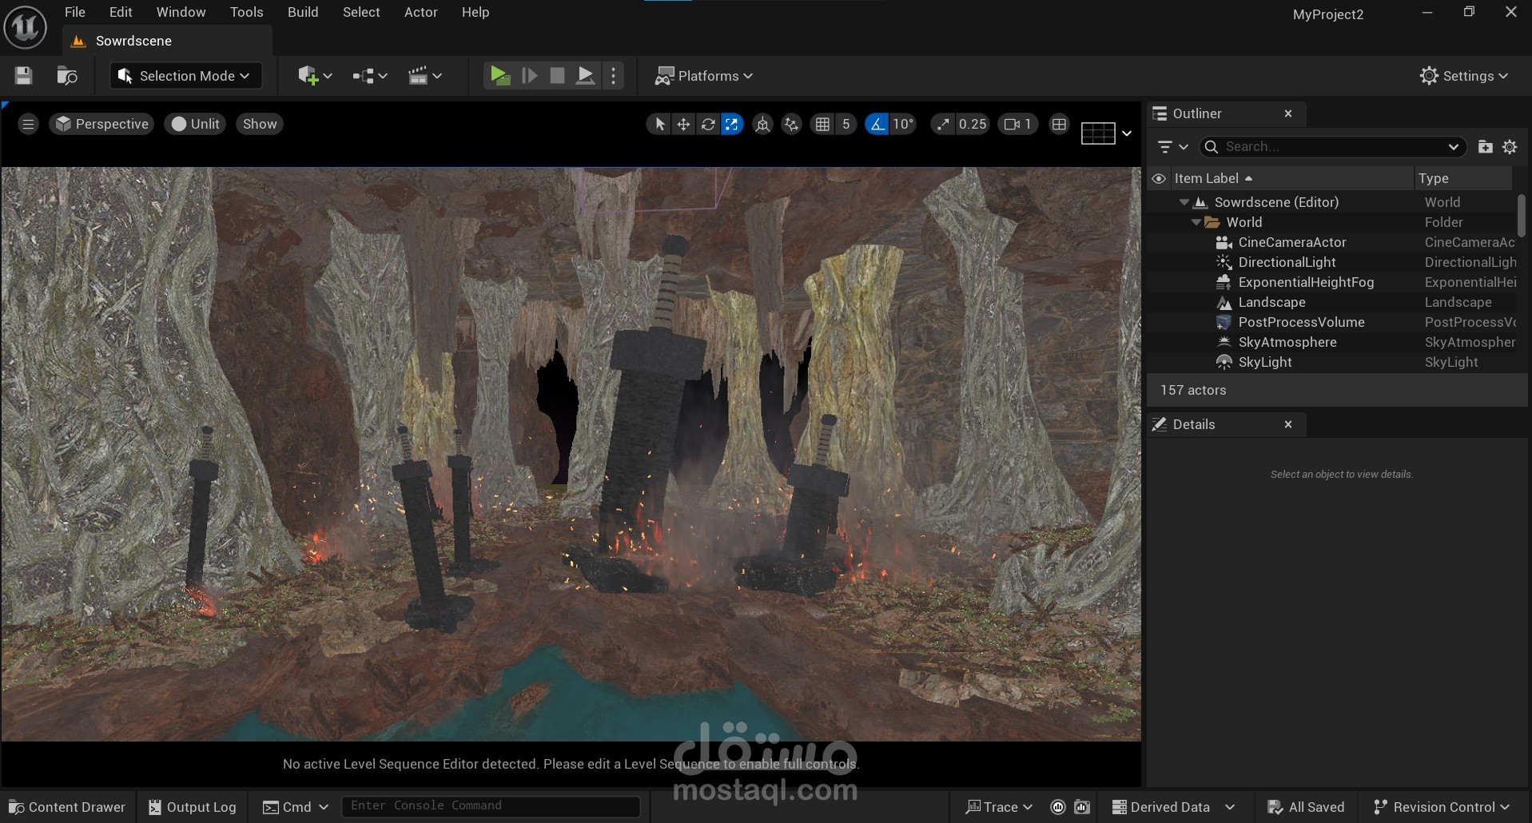Image resolution: width=1532 pixels, height=823 pixels.
Task: Activate the Translate move tool
Action: [683, 124]
